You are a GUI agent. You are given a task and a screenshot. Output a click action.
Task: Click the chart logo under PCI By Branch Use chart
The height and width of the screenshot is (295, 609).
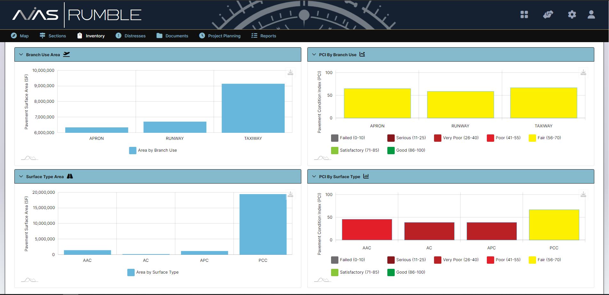point(322,158)
